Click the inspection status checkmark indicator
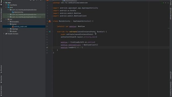This screenshot has height=97, width=172. (x=162, y=3)
